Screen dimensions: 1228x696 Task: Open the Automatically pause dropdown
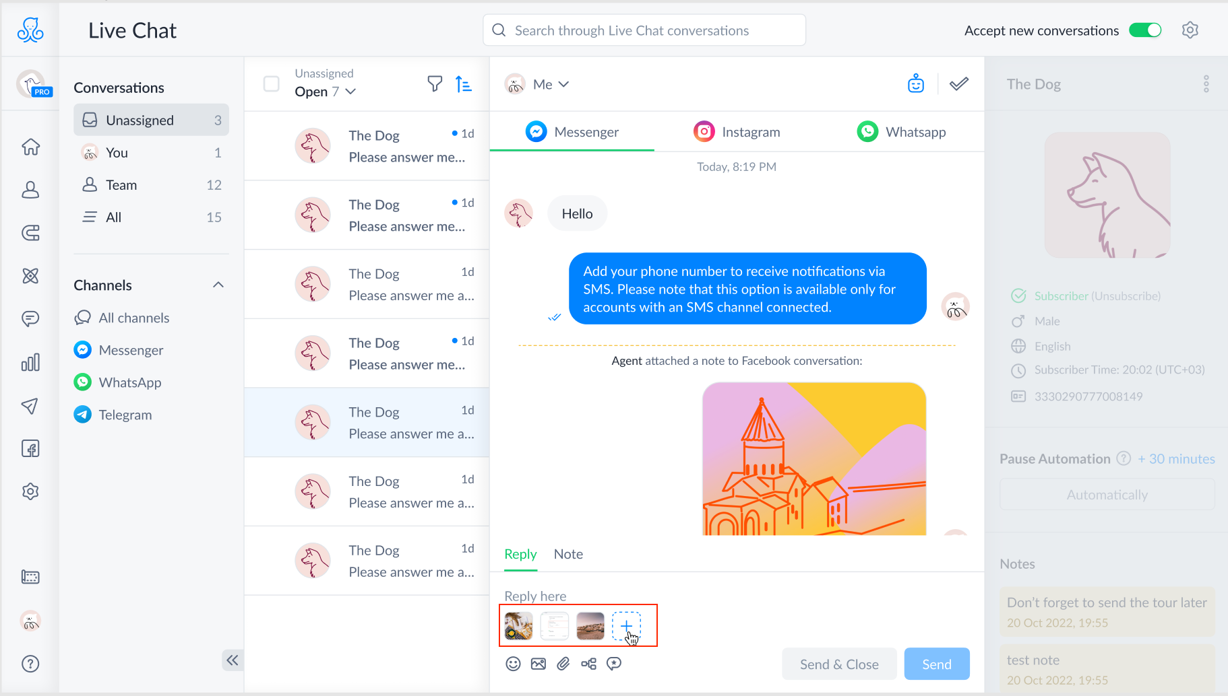pos(1107,495)
